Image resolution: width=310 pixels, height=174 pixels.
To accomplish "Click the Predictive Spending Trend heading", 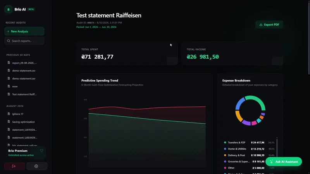I will point(100,80).
